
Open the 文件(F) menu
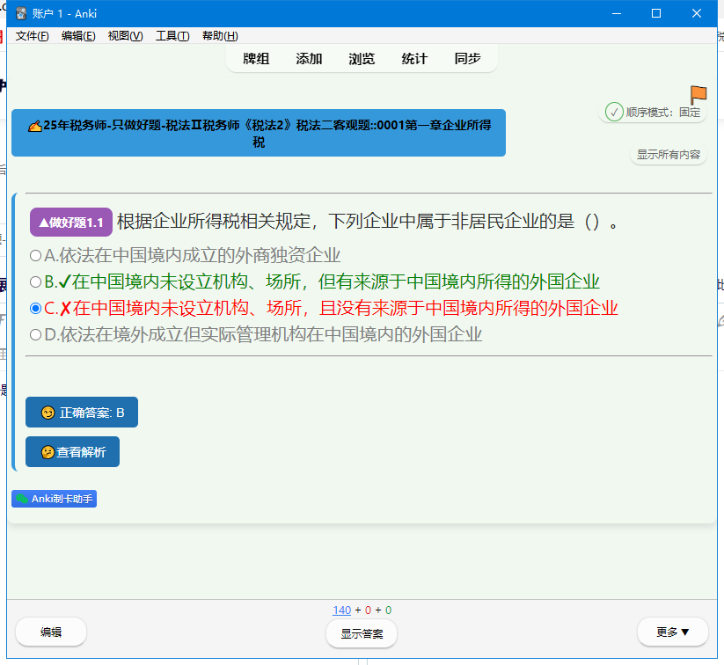coord(32,36)
